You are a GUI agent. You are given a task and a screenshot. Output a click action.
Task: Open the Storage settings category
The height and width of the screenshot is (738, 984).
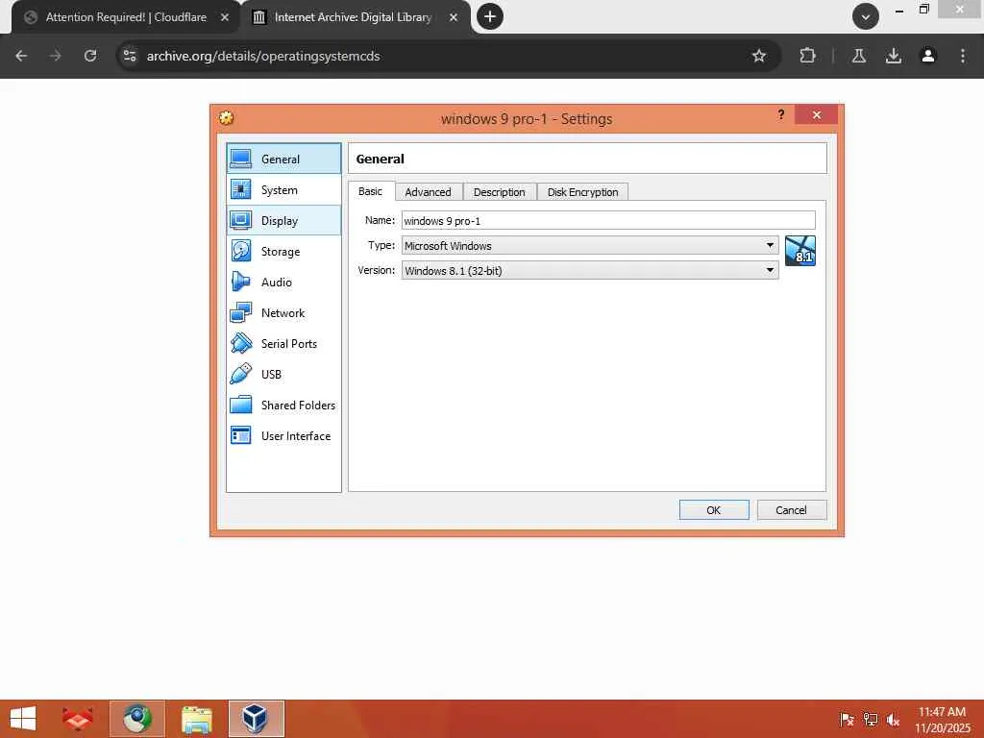[x=283, y=251]
